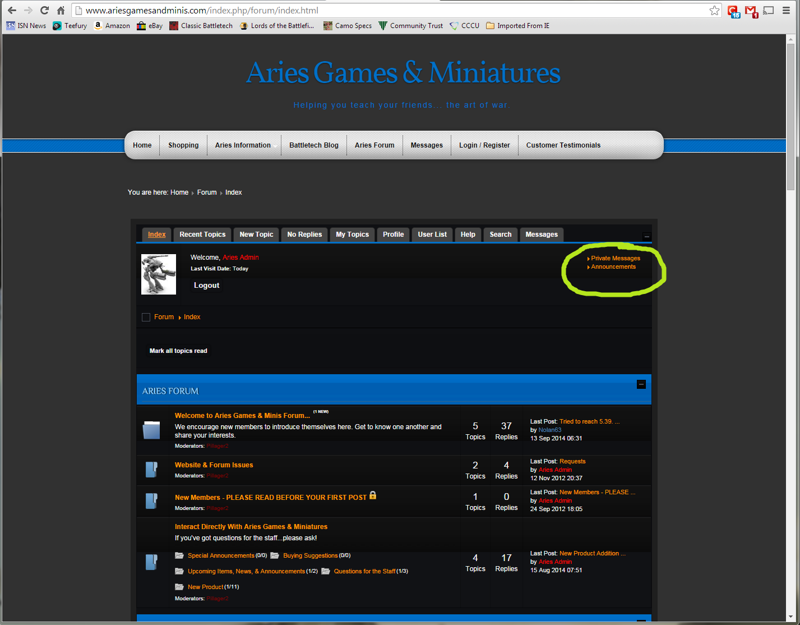
Task: Open the Home navigation item
Action: pyautogui.click(x=142, y=145)
